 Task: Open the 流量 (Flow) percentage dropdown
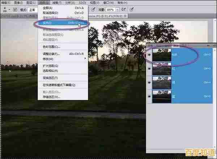[x=117, y=10]
